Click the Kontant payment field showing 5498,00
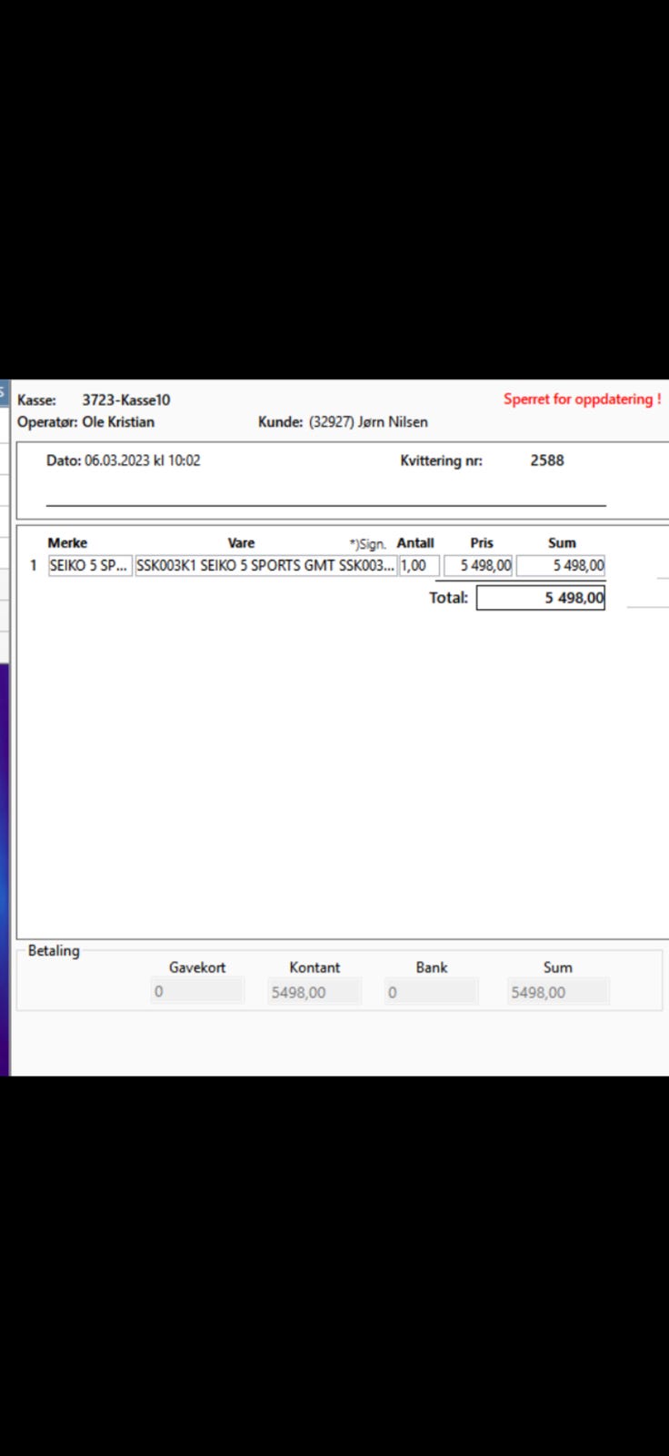669x1456 pixels. coord(315,992)
